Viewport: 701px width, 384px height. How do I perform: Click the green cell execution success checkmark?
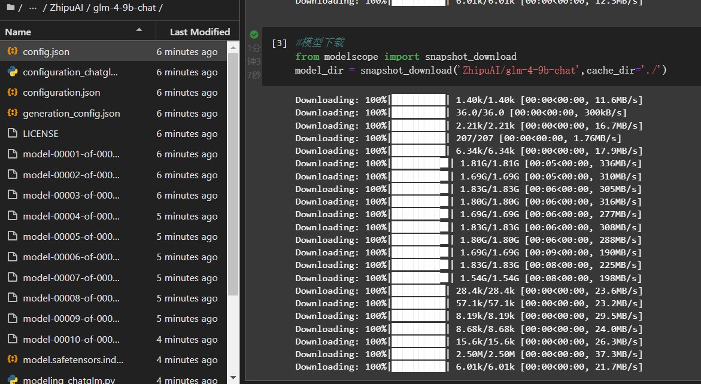pos(254,34)
